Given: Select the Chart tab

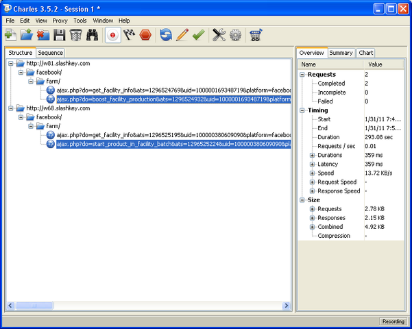Looking at the screenshot, I should pyautogui.click(x=366, y=53).
